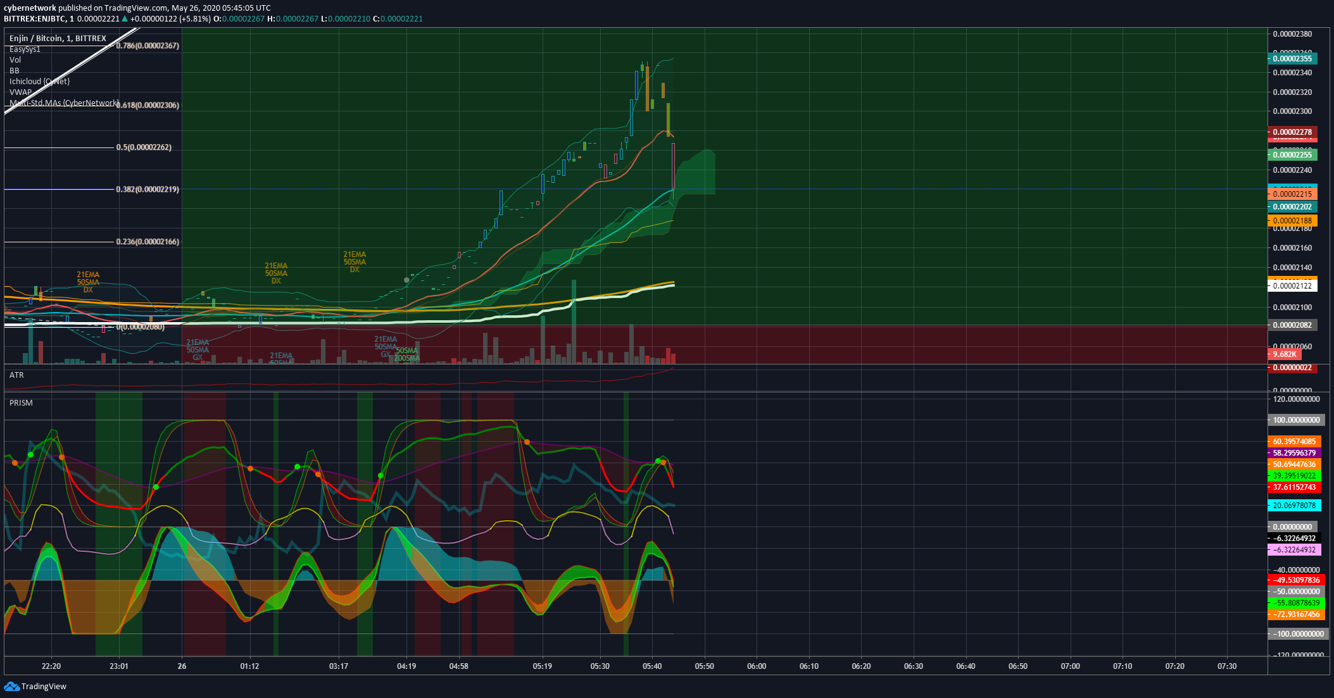Select the EasySys1 indicator legend

[25, 49]
